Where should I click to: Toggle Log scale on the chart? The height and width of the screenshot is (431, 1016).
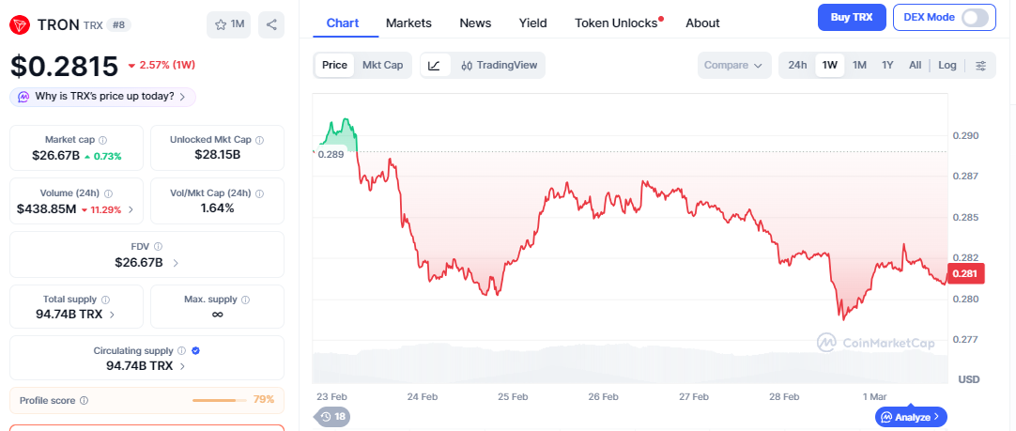point(947,65)
